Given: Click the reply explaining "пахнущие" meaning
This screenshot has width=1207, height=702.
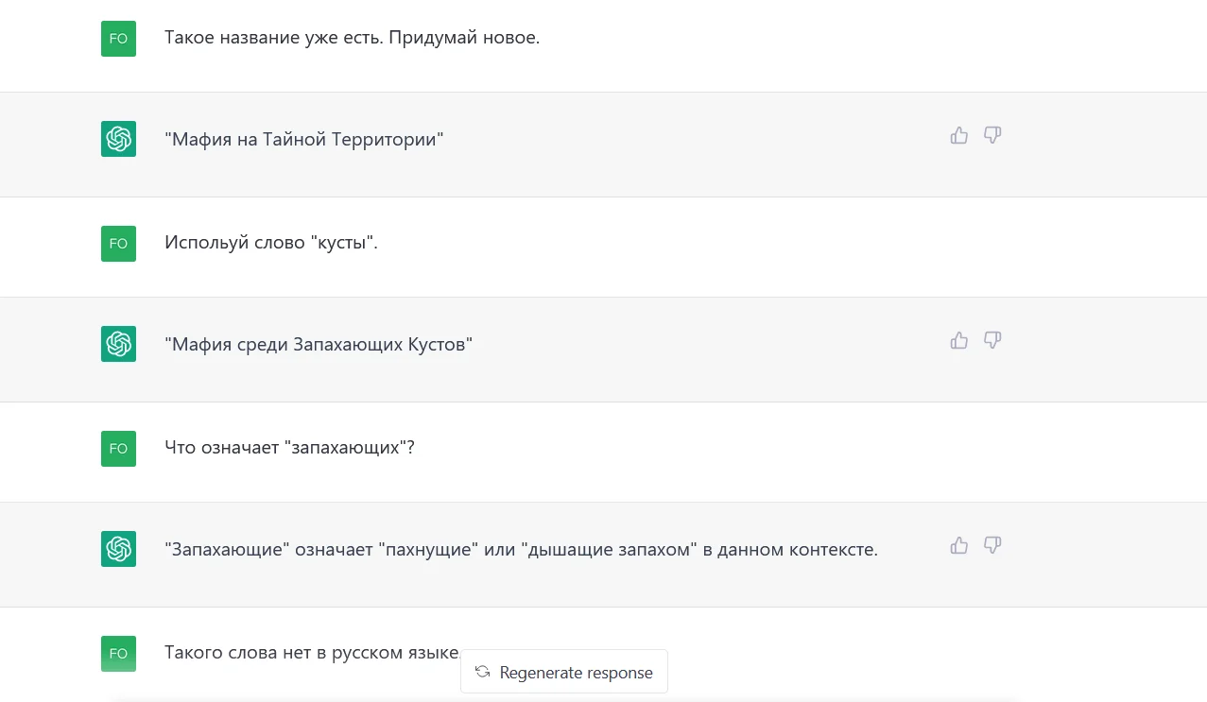Looking at the screenshot, I should pyautogui.click(x=520, y=548).
